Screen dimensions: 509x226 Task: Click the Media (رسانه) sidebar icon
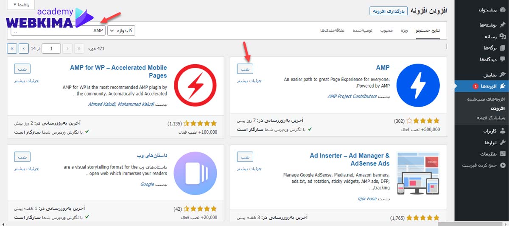click(503, 36)
